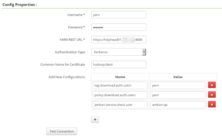Image resolution: width=222 pixels, height=137 pixels.
Task: Click the Test Connection button
Action: point(62,131)
